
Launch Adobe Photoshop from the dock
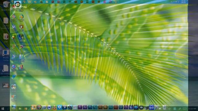(90, 107)
